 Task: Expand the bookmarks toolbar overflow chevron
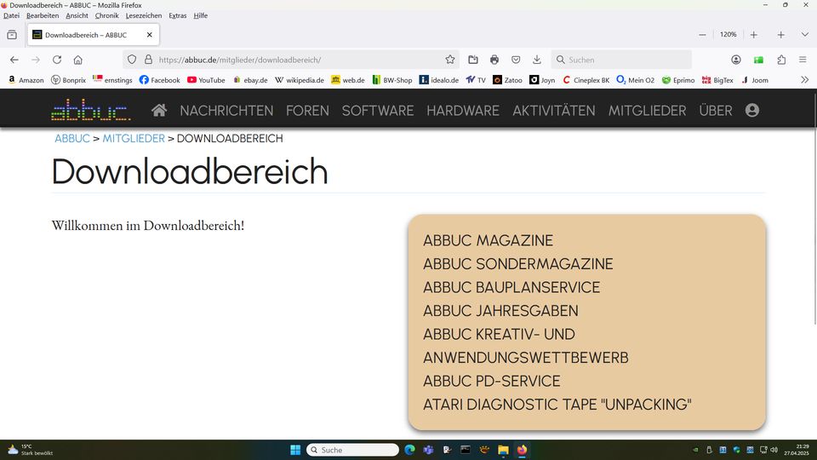point(804,80)
